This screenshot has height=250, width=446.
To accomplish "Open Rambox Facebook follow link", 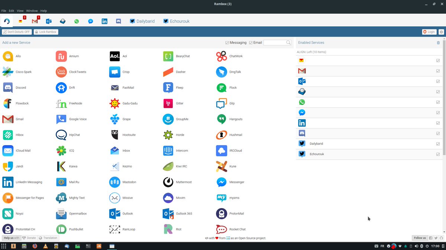I will click(x=431, y=238).
